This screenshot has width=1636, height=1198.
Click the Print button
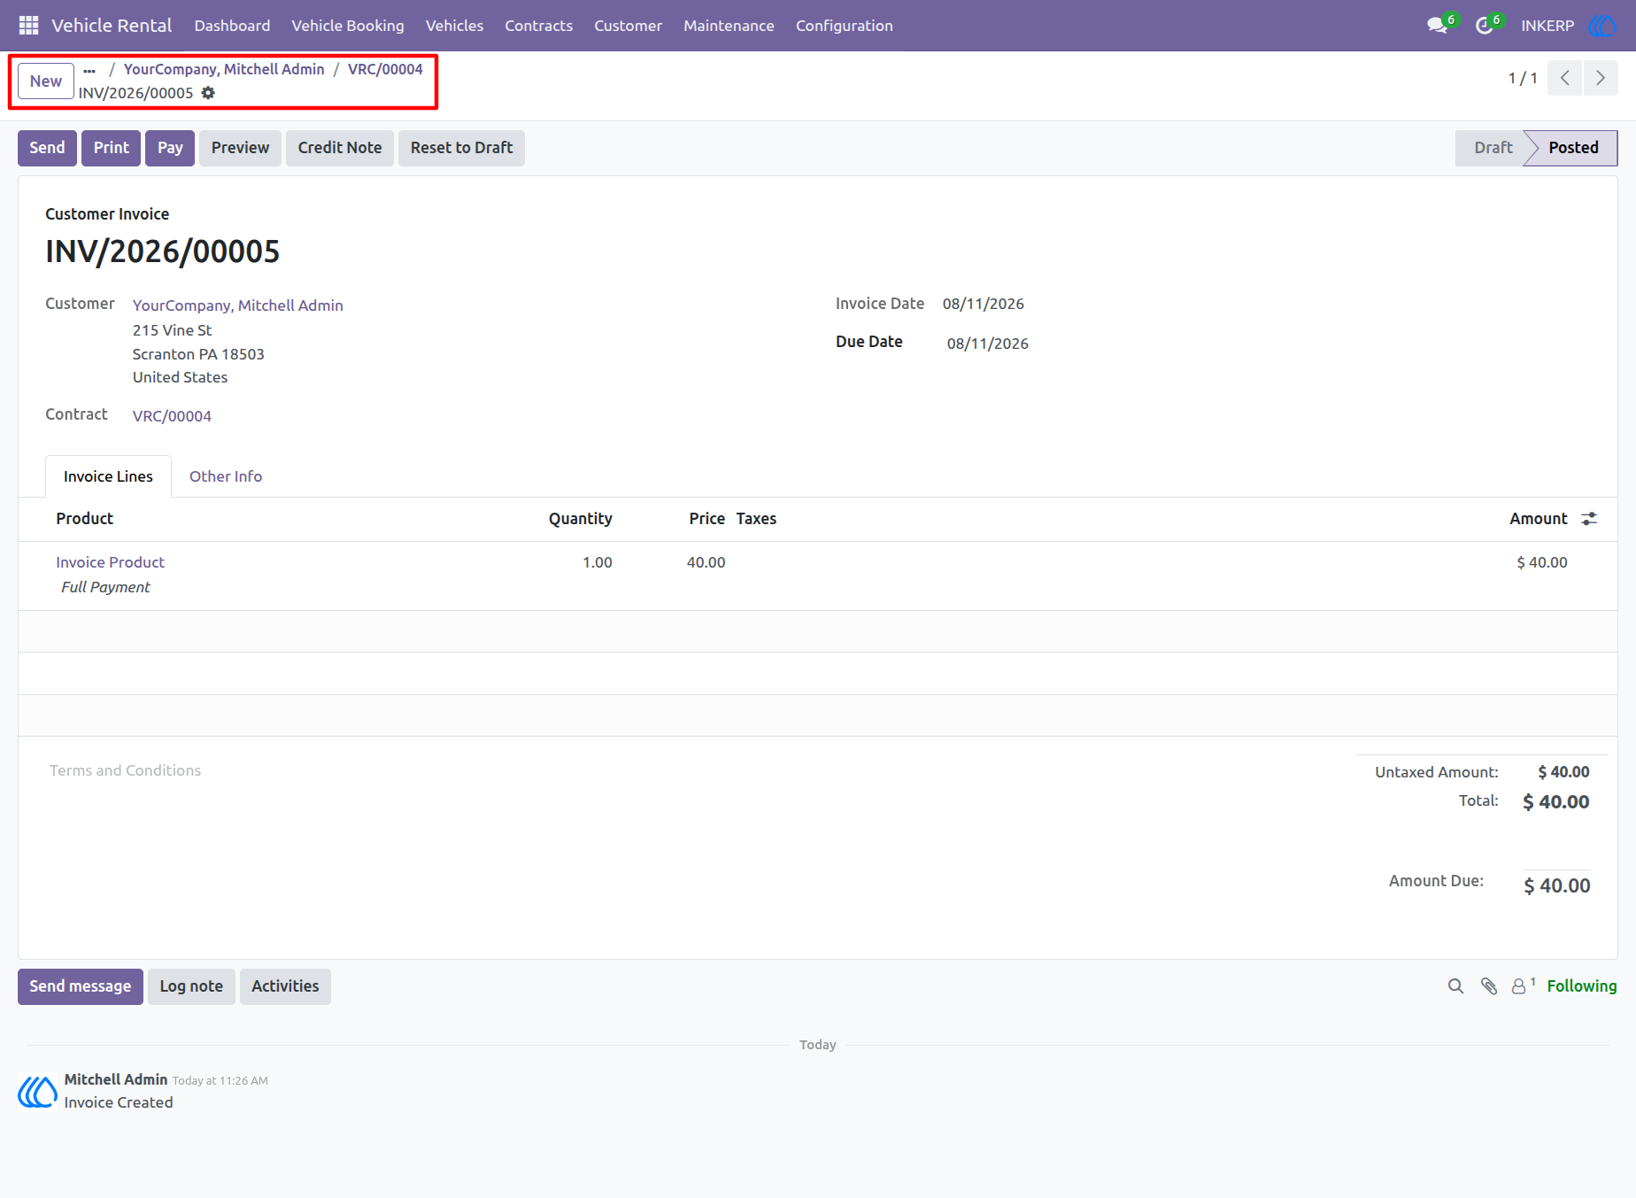(112, 148)
